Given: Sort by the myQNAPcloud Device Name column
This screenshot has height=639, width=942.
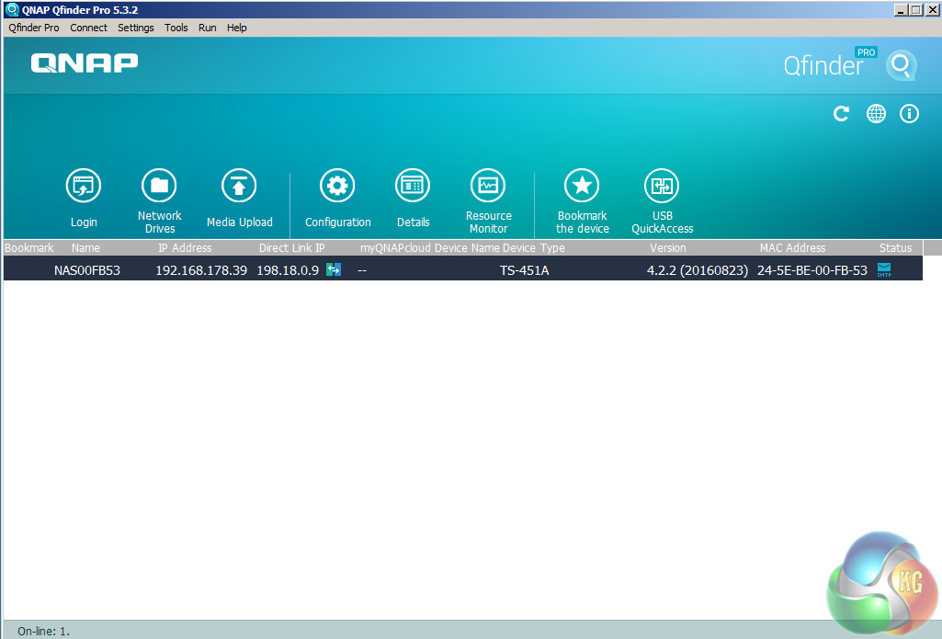Looking at the screenshot, I should click(429, 247).
